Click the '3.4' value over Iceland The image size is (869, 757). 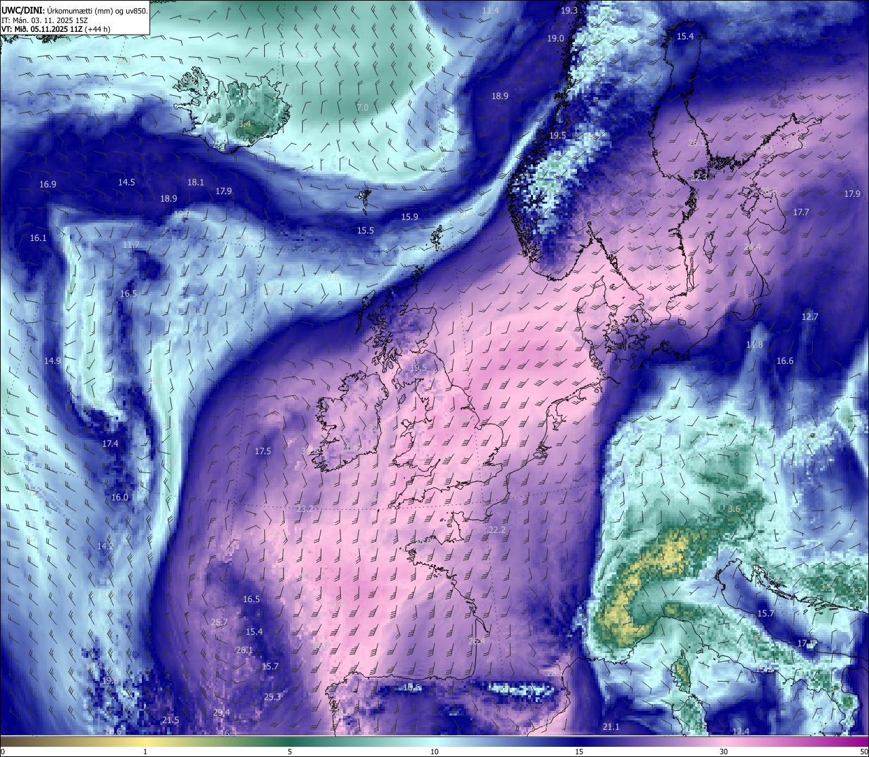[244, 124]
